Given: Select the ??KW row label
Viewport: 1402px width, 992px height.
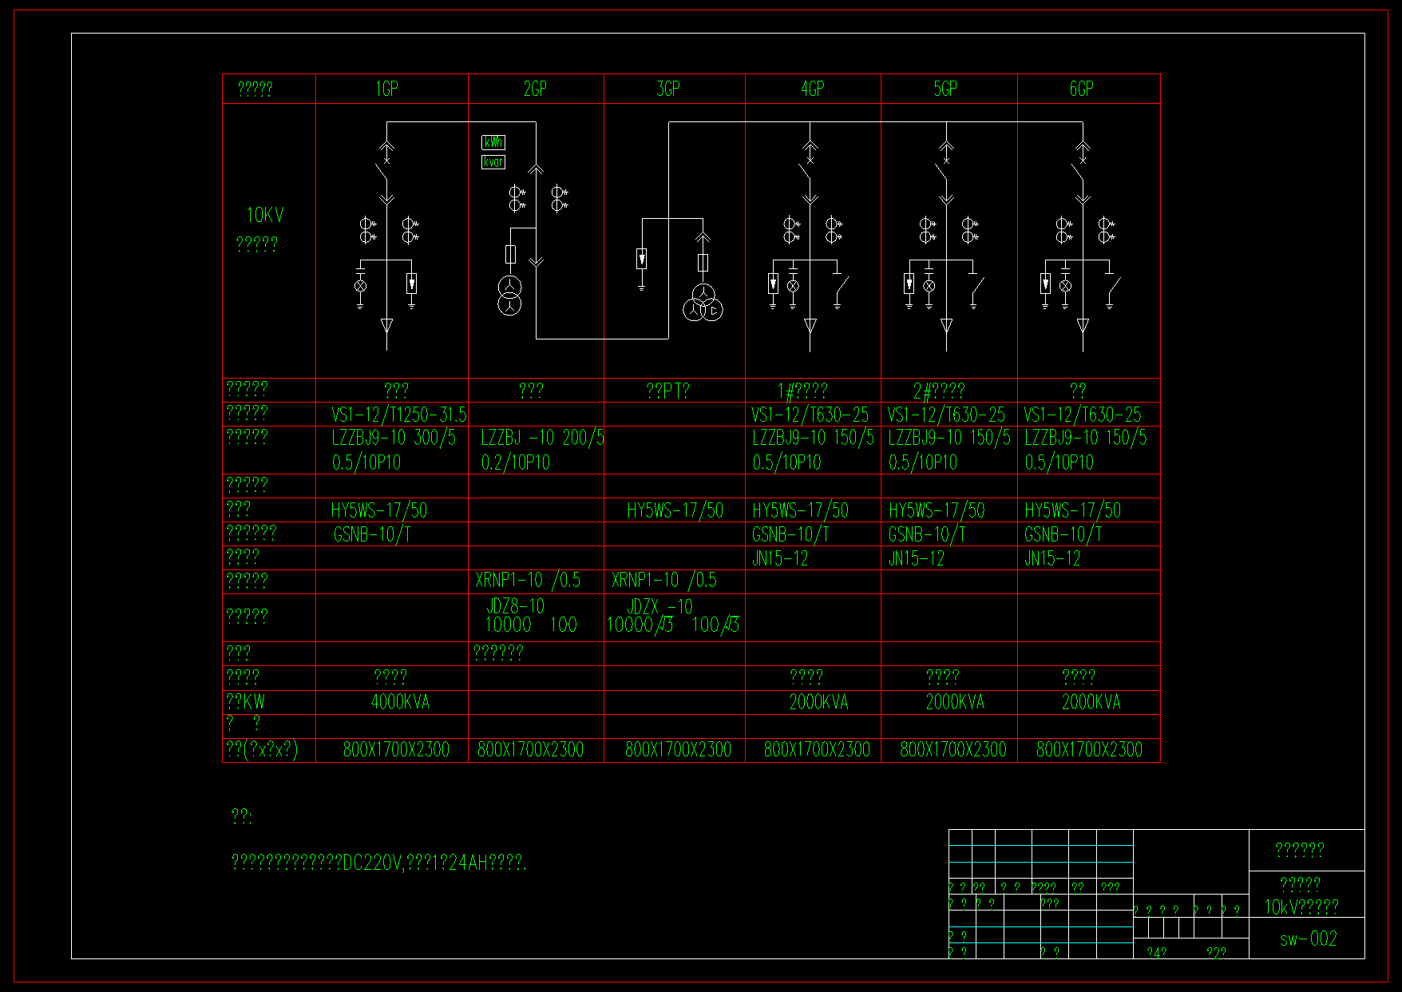Looking at the screenshot, I should pyautogui.click(x=246, y=702).
